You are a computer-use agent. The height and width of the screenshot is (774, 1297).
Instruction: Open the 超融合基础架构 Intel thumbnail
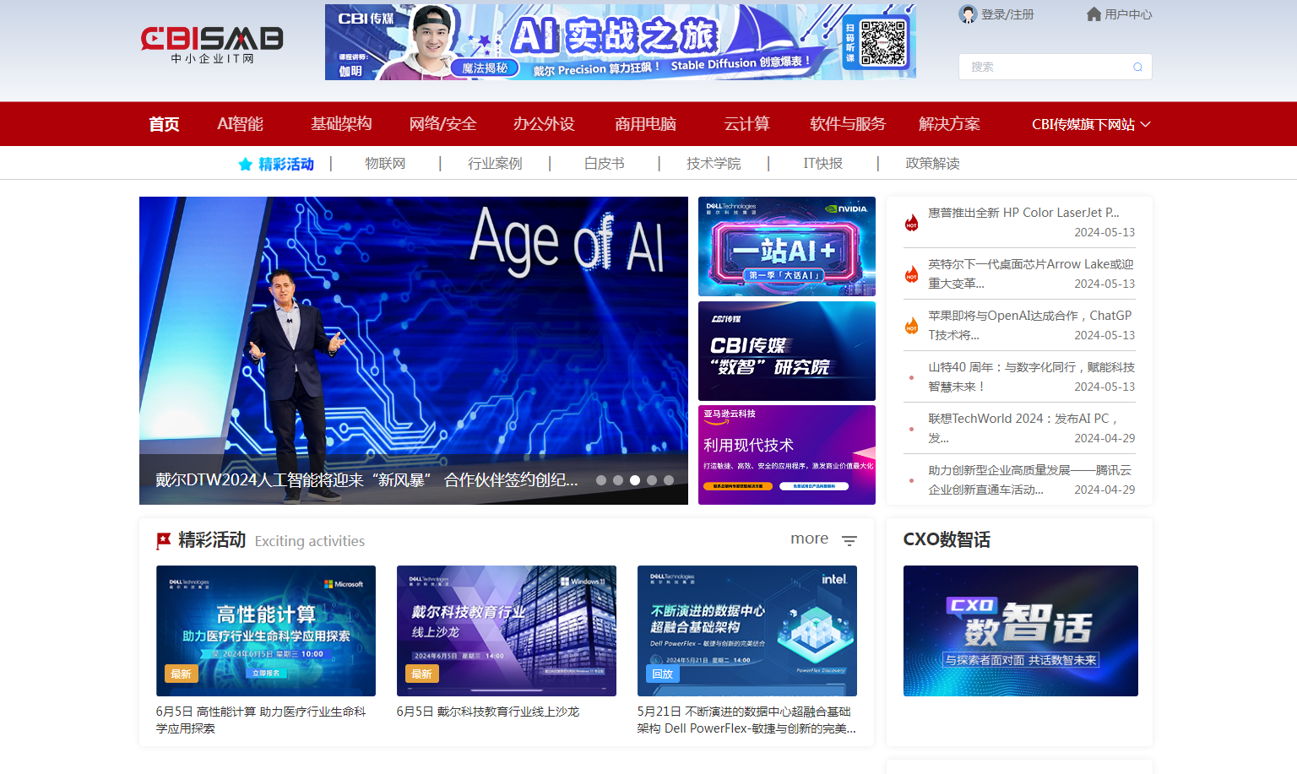tap(747, 631)
